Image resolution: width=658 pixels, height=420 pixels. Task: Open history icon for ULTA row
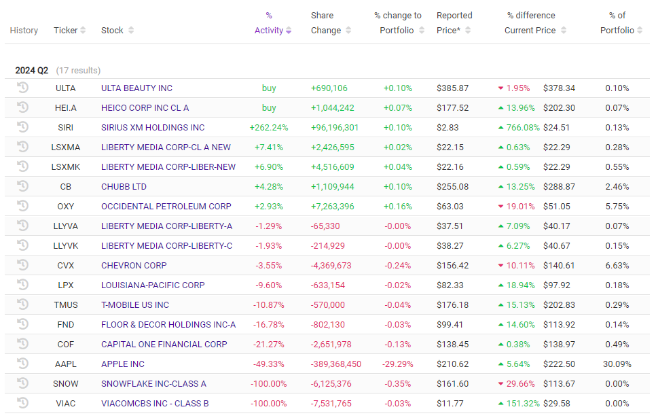(22, 88)
